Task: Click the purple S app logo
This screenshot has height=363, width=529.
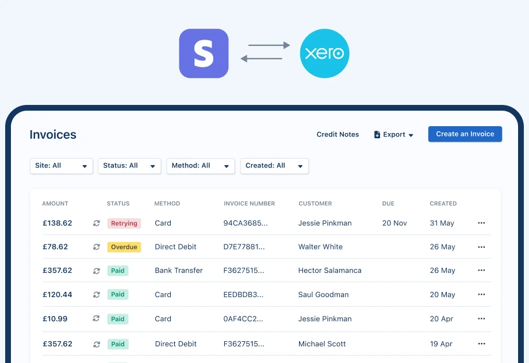Action: (204, 53)
